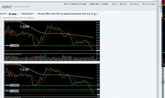Click the 'Attached Images (click to enlarge)' label
The height and width of the screenshot is (98, 165).
pyautogui.click(x=18, y=18)
